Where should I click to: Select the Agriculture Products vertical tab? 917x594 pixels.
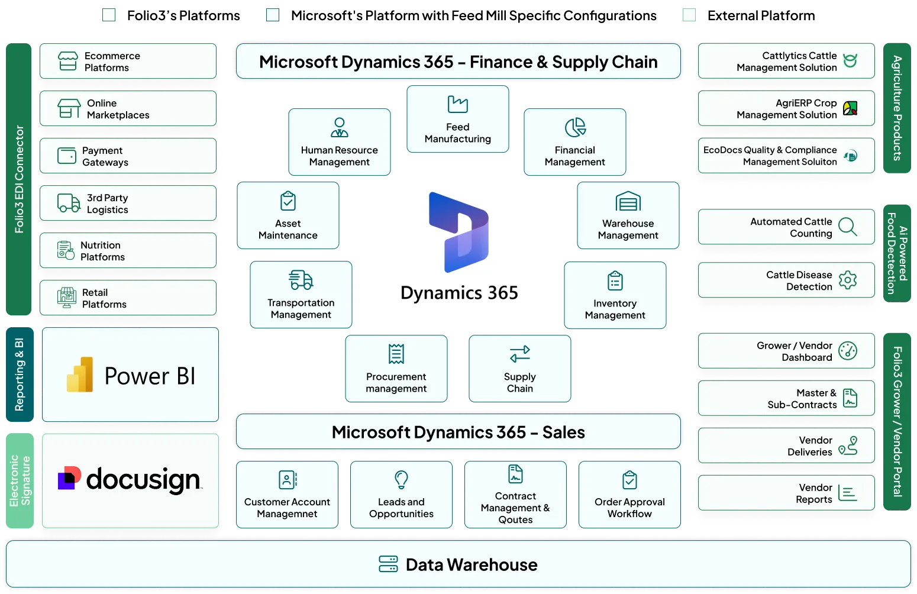(897, 108)
